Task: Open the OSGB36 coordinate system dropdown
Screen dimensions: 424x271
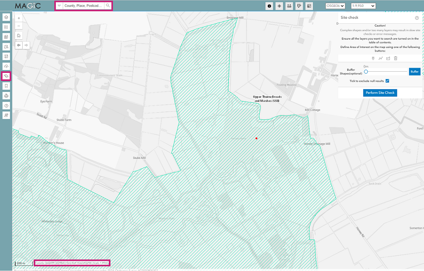Action: click(335, 6)
